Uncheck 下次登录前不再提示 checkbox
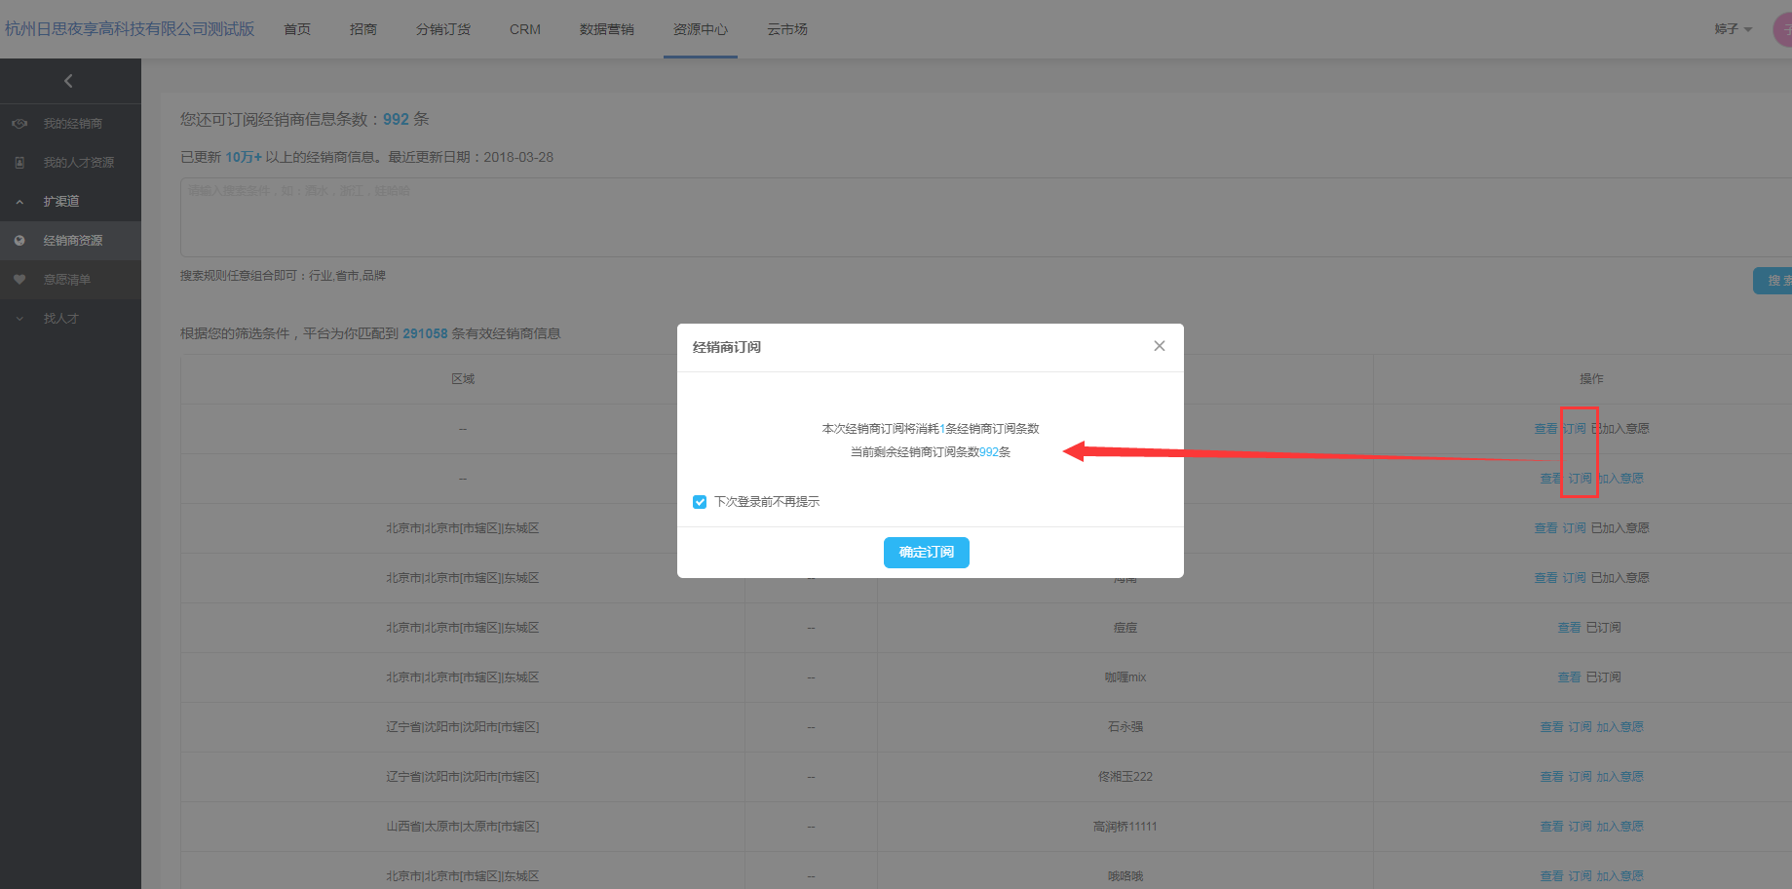The width and height of the screenshot is (1792, 889). click(x=700, y=502)
